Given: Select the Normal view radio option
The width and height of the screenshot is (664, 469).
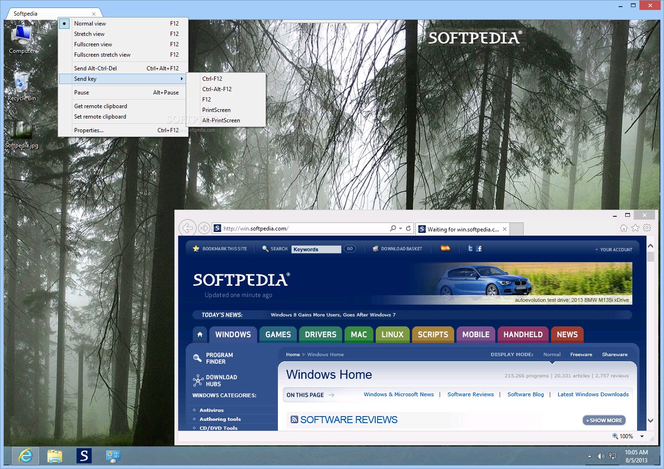Looking at the screenshot, I should pos(65,24).
